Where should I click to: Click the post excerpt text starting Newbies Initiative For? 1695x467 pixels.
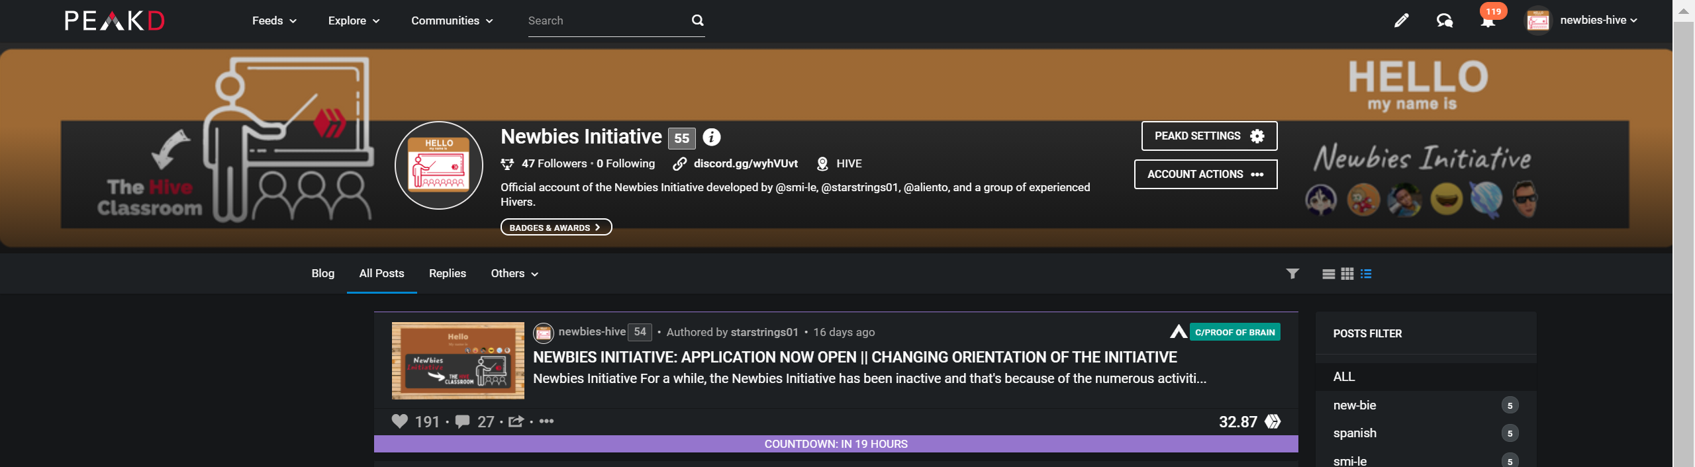point(869,378)
